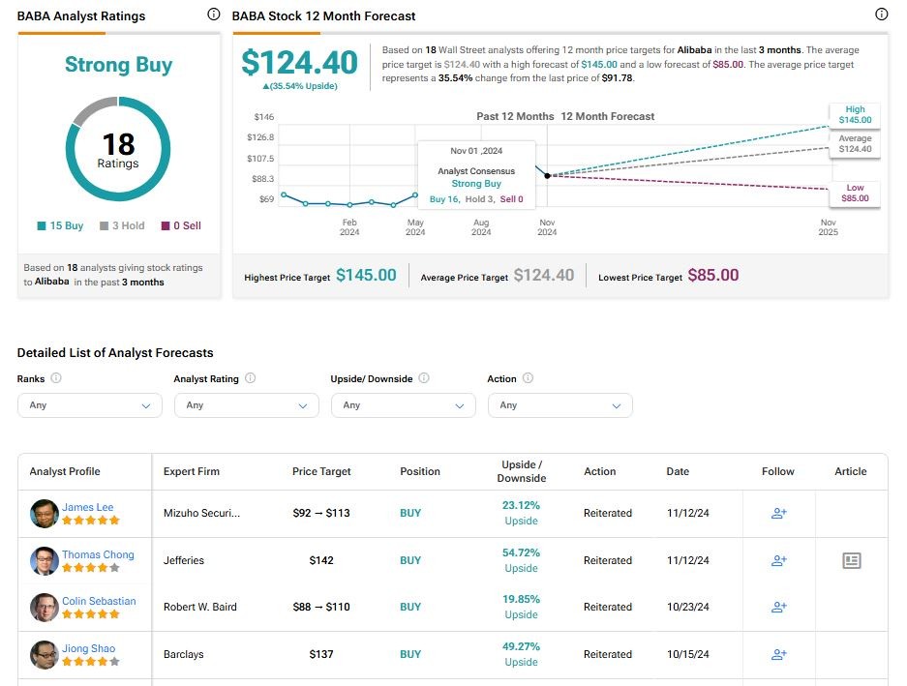Screen dimensions: 907x686
Task: Click Colin Sebastian star rating
Action: [x=91, y=614]
